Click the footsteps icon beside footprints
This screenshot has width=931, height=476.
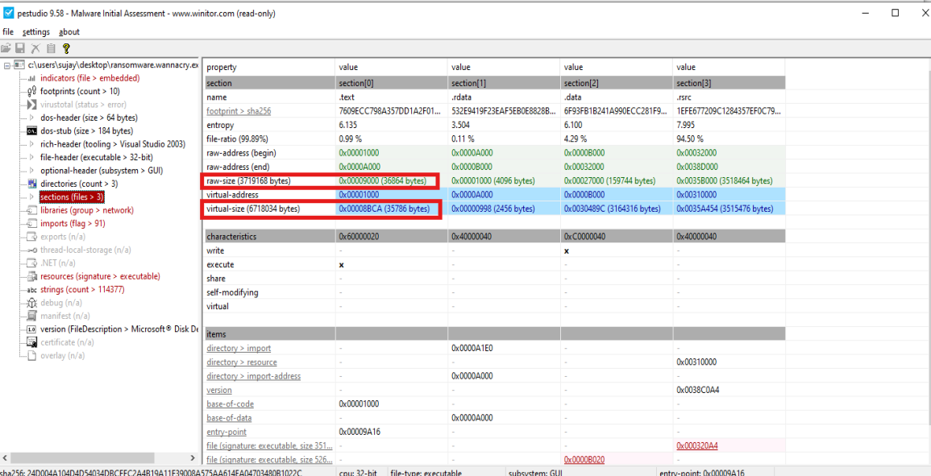pyautogui.click(x=32, y=91)
